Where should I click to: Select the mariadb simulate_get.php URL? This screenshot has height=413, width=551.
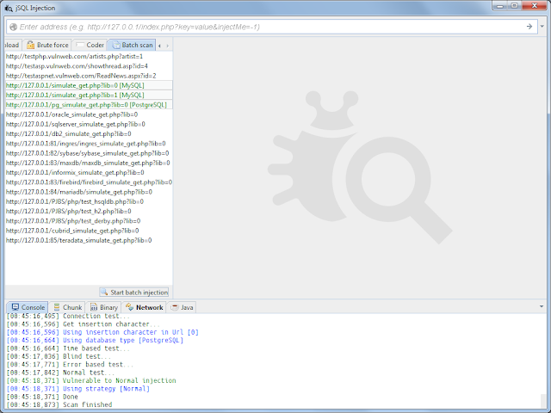89,192
